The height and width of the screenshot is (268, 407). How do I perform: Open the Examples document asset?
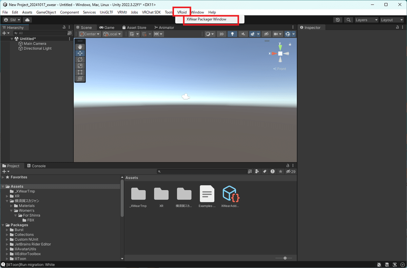click(x=207, y=197)
